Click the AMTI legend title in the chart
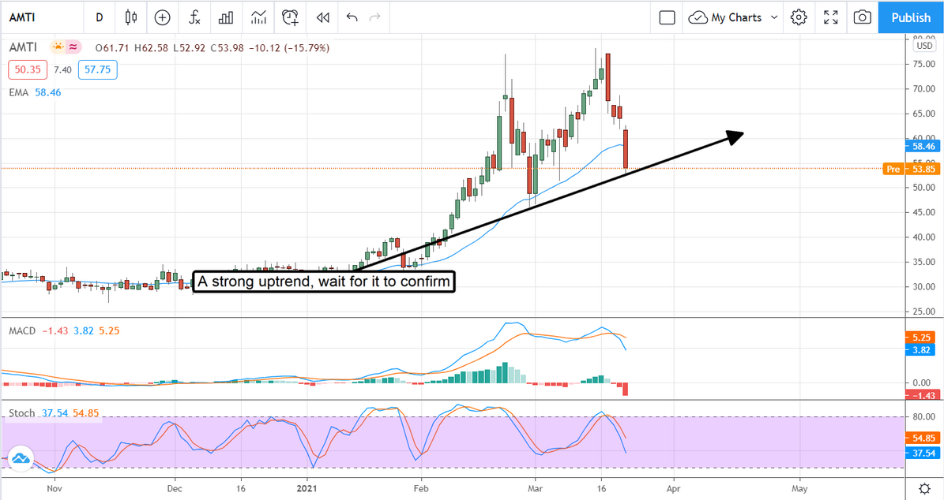This screenshot has height=500, width=944. 23,47
